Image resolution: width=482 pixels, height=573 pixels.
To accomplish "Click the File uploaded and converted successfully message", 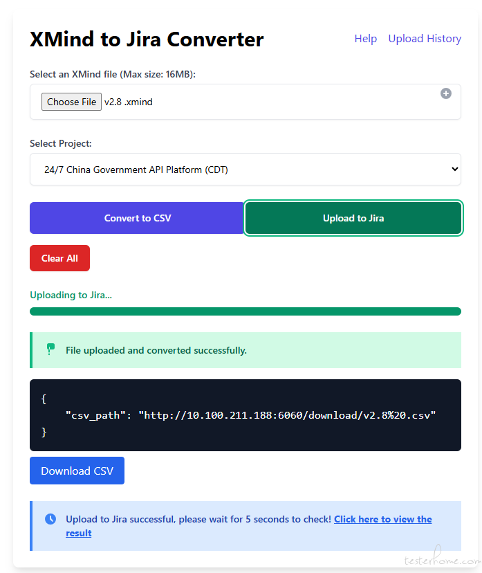I will click(x=156, y=350).
